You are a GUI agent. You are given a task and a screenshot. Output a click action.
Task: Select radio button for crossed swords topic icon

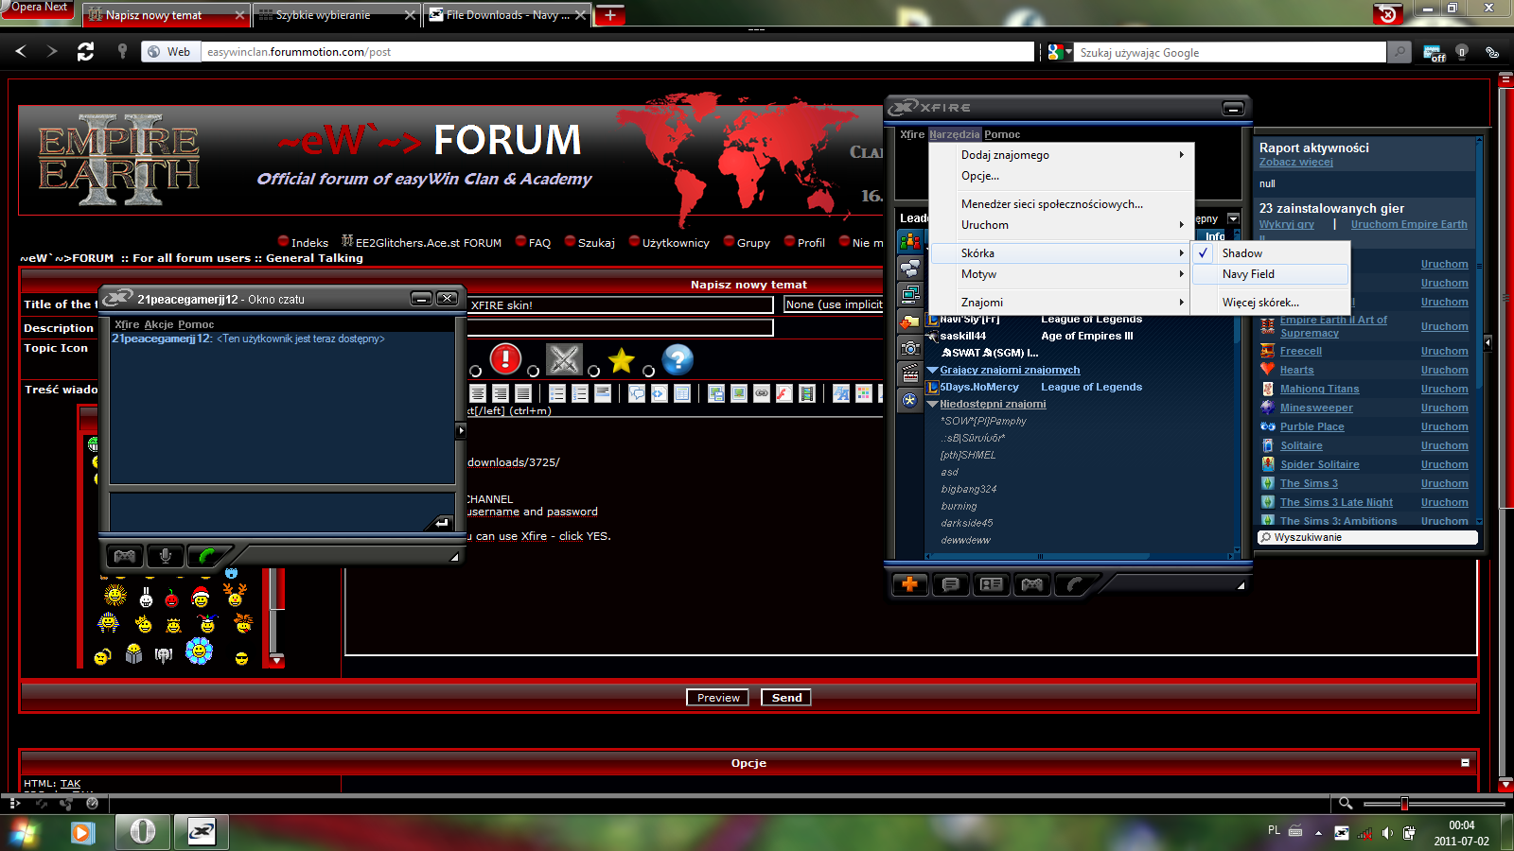(x=534, y=371)
